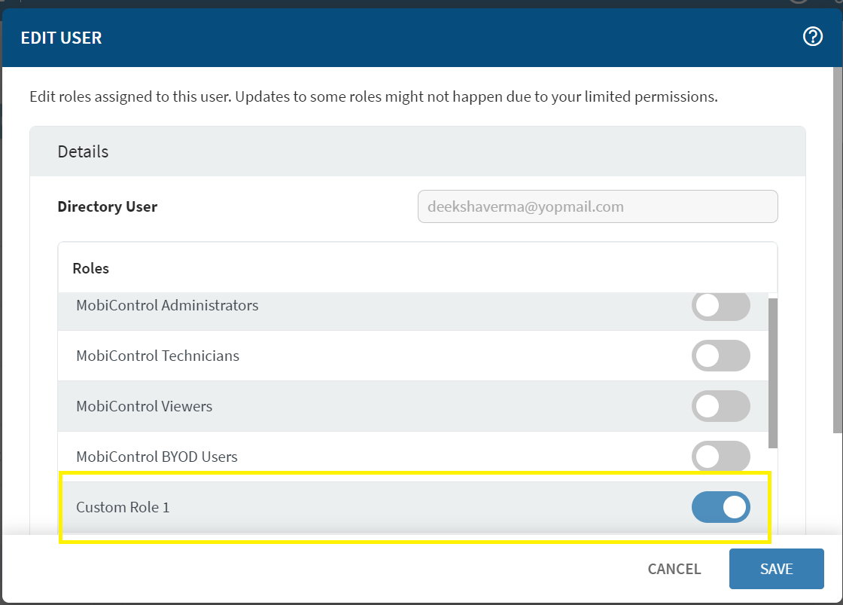Click the Directory User email field
843x605 pixels.
tap(597, 206)
